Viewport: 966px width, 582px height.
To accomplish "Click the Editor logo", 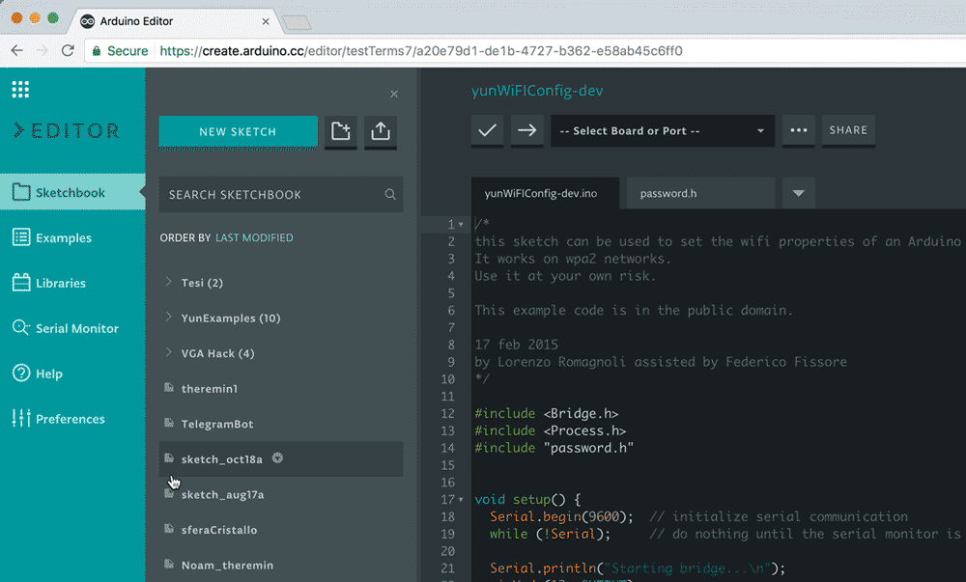I will click(67, 130).
